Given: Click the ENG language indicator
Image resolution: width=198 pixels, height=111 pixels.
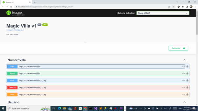Looking at the screenshot, I should click(180, 108).
